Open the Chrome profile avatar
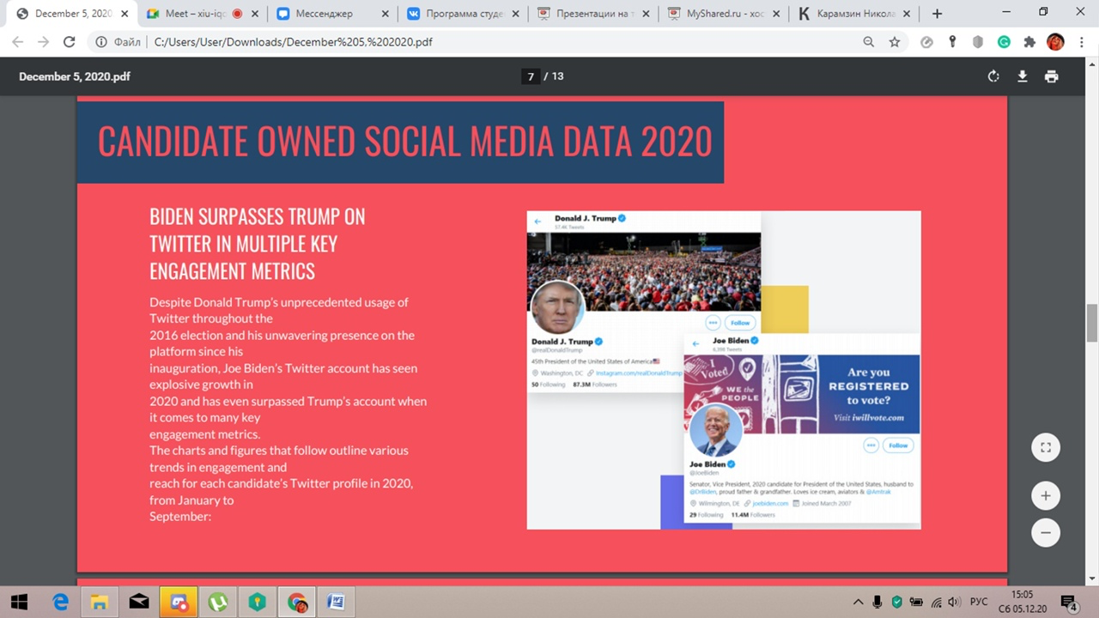Image resolution: width=1099 pixels, height=618 pixels. pyautogui.click(x=1056, y=41)
